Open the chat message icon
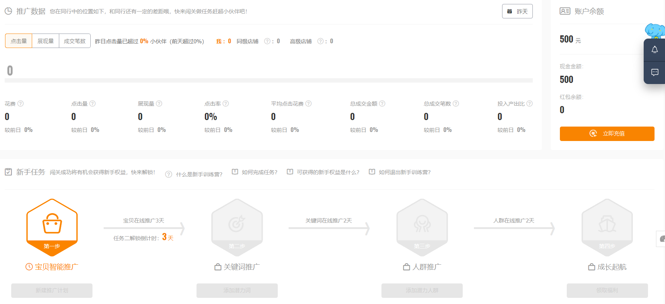The width and height of the screenshot is (665, 304). (655, 72)
